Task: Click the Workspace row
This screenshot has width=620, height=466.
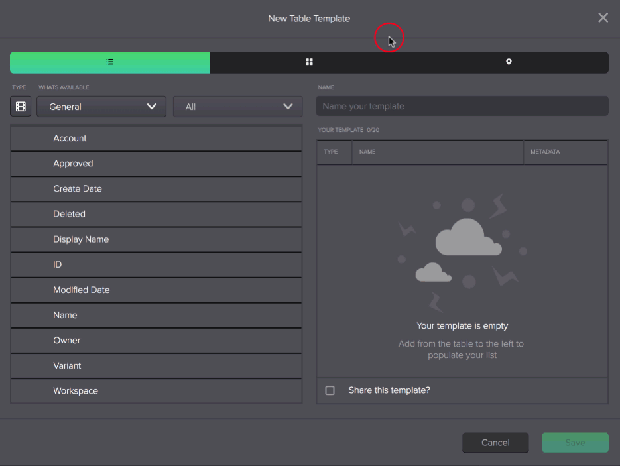Action: [156, 391]
